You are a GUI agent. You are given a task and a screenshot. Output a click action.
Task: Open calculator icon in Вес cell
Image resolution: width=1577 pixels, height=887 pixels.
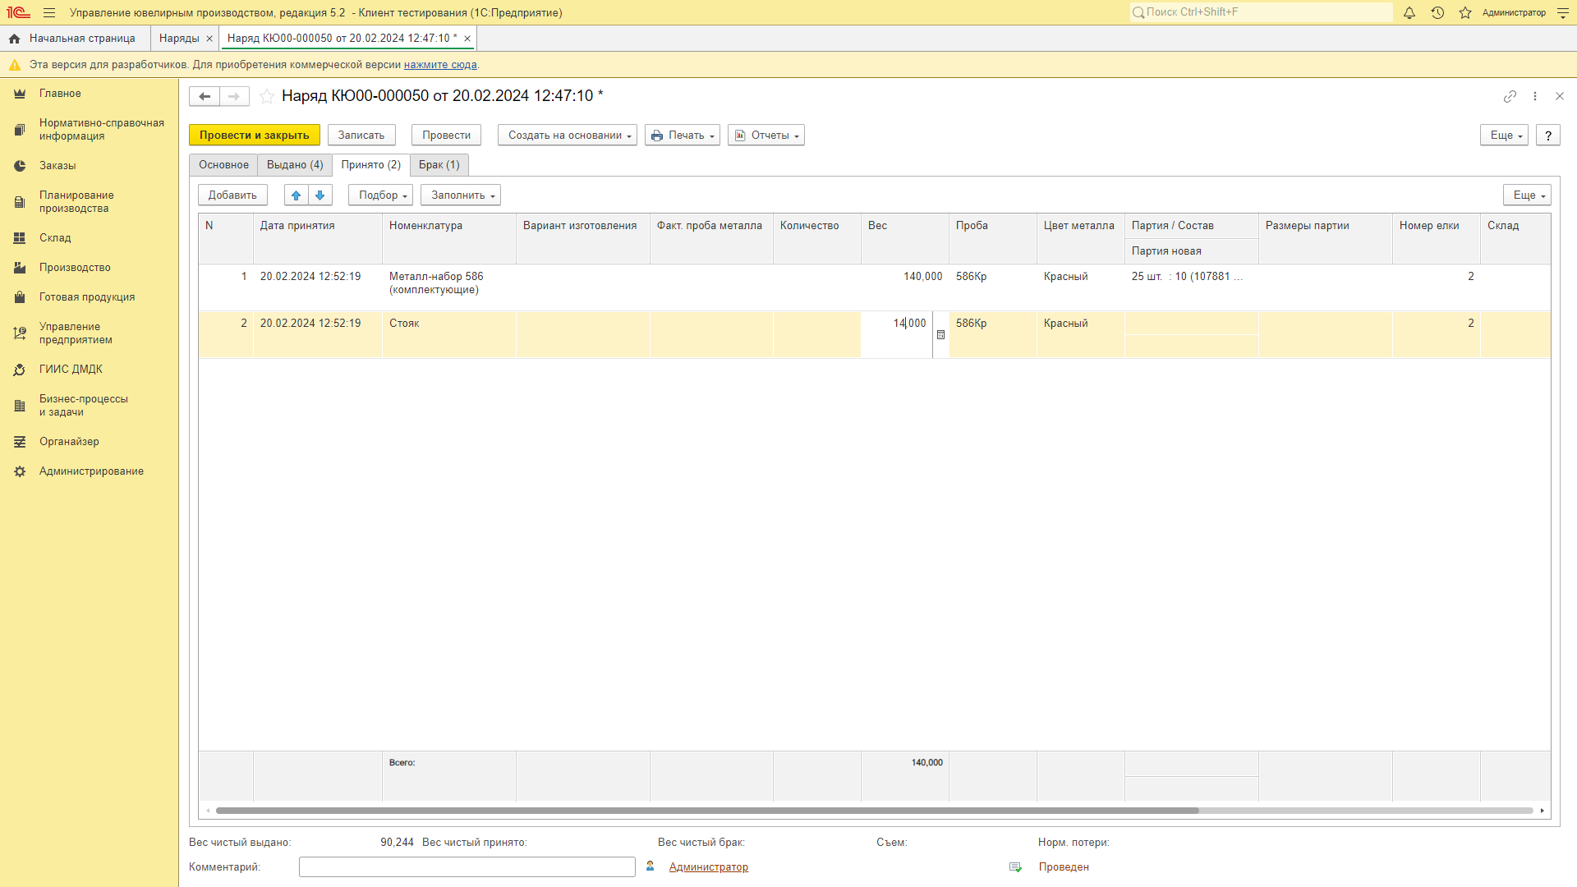941,335
